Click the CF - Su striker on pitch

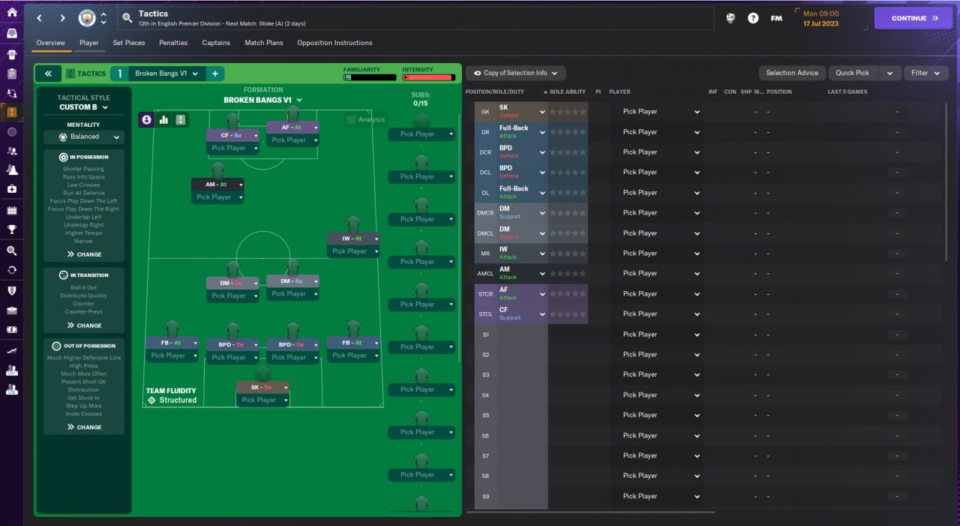coord(232,136)
